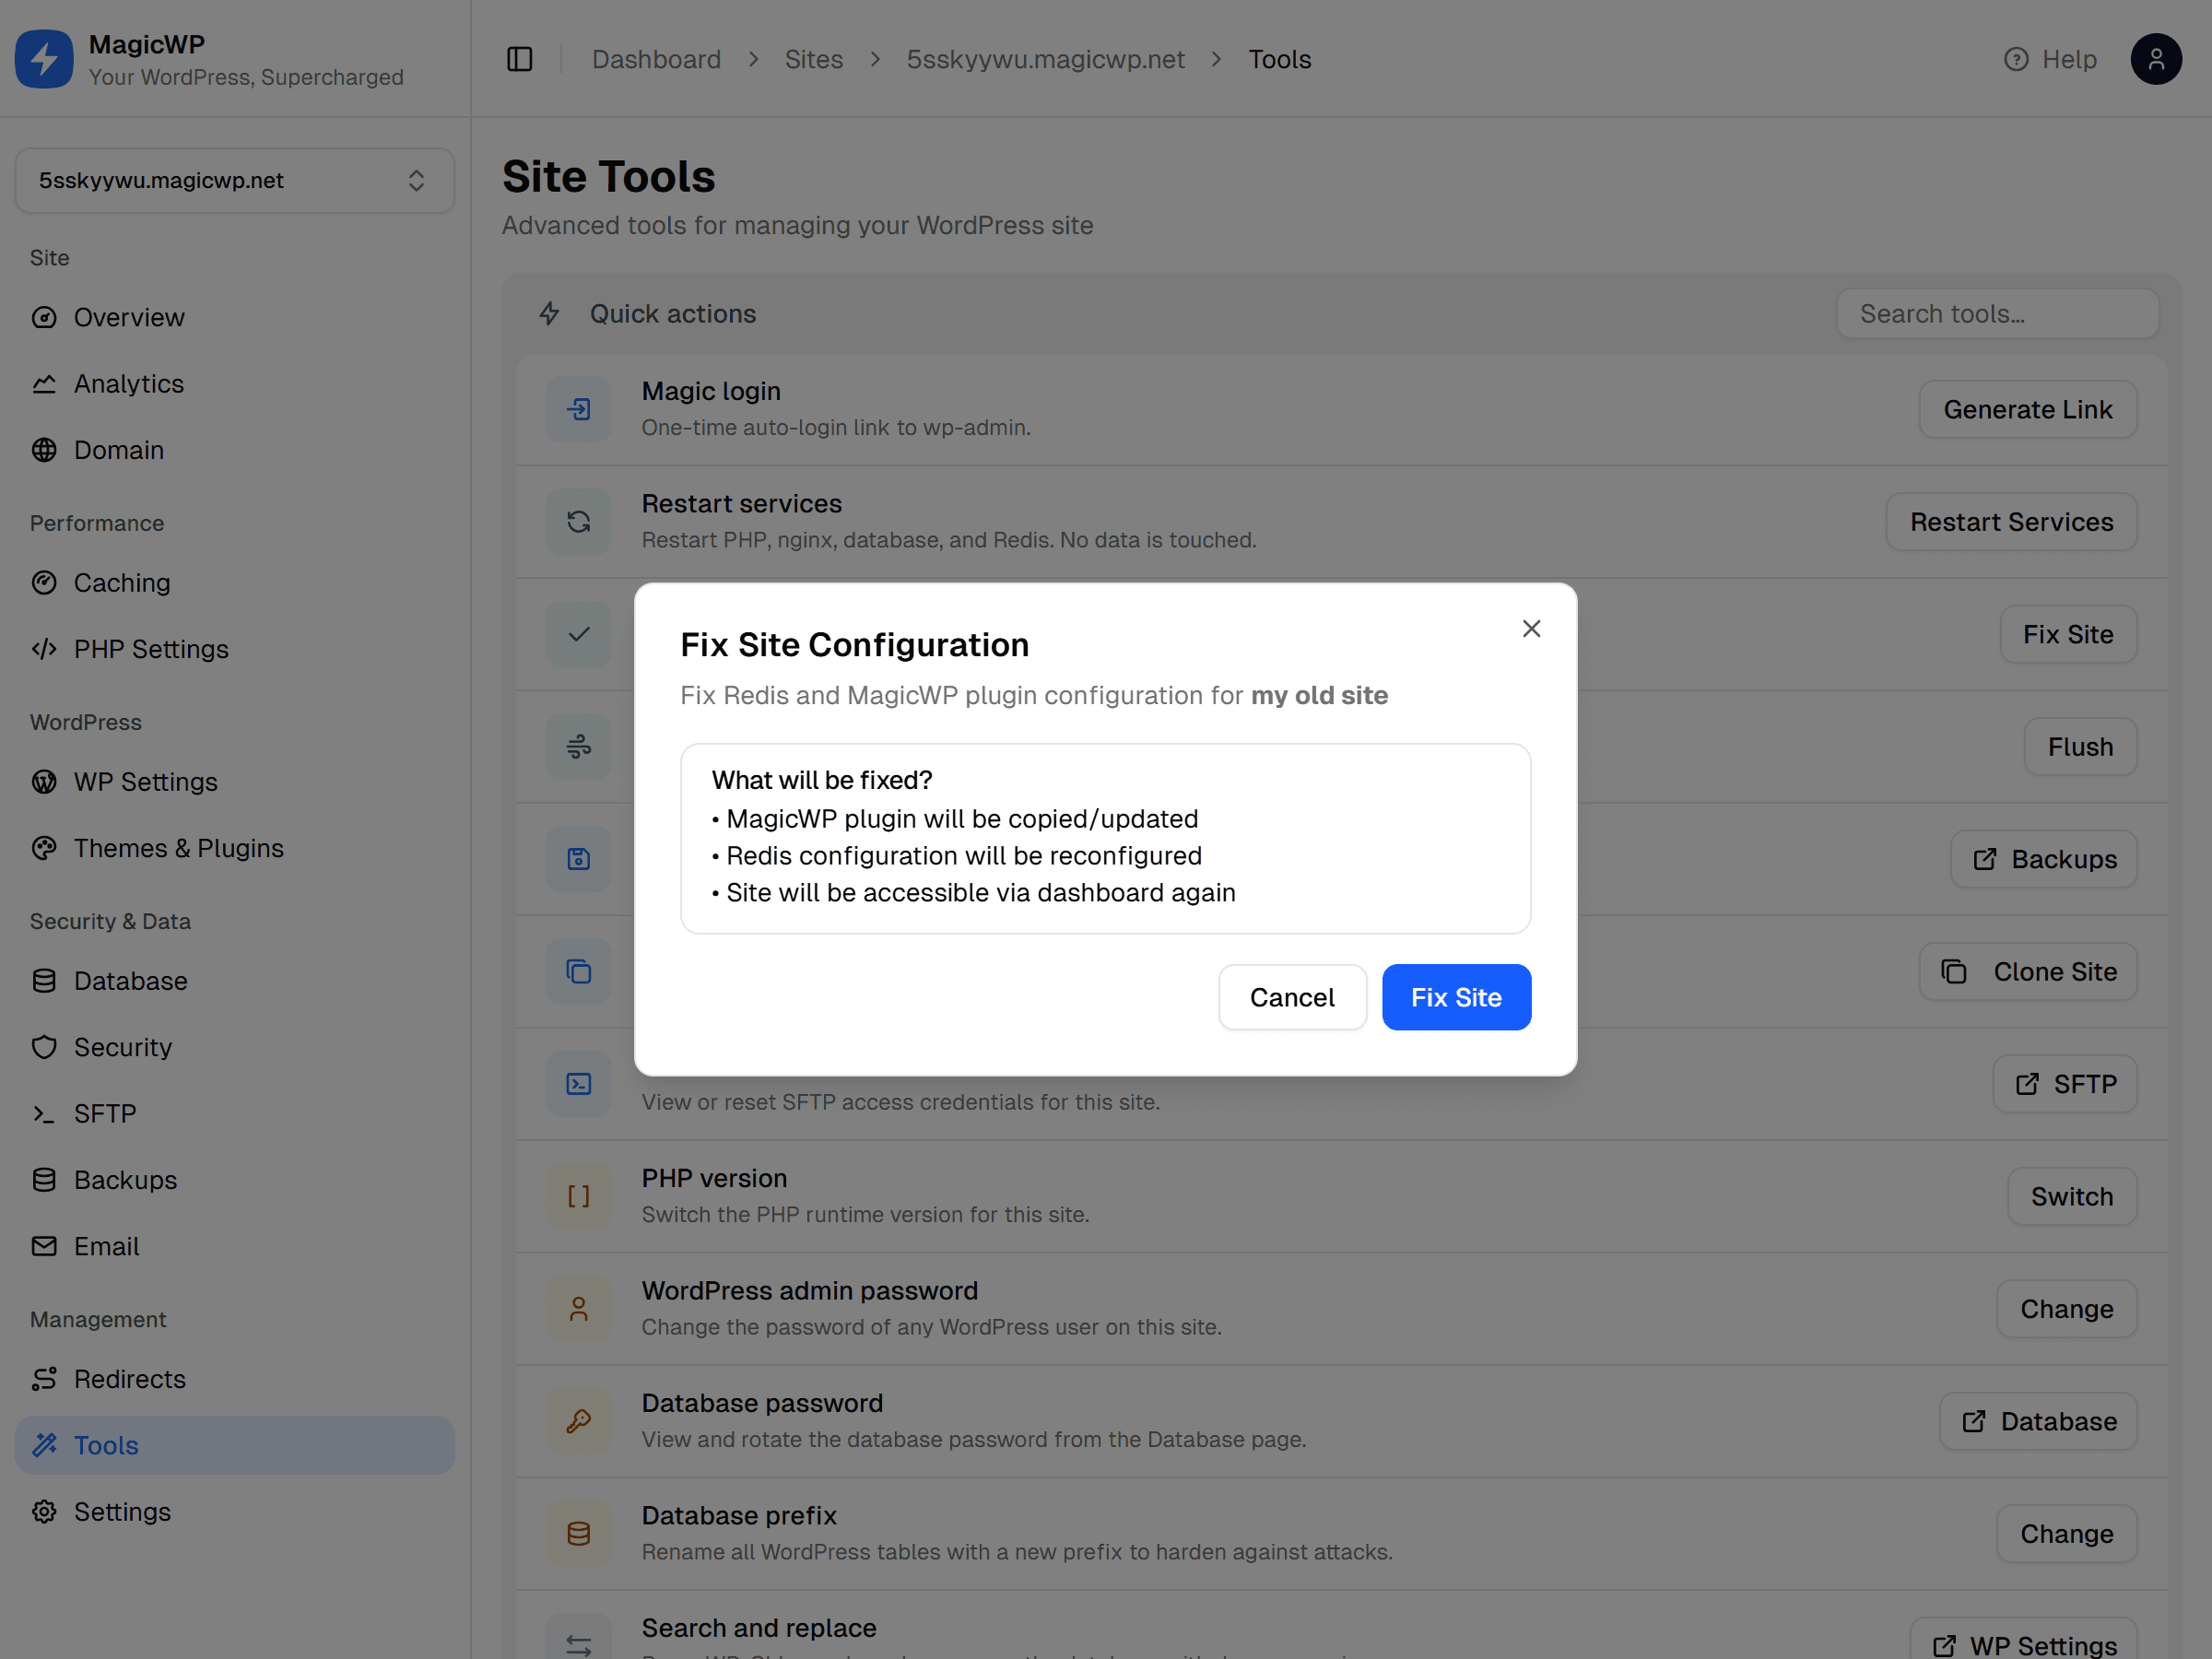Open Caching in the sidebar
Viewport: 2212px width, 1659px height.
click(x=235, y=582)
